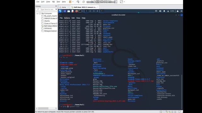Open the terminal launcher dropdown arrow
Viewport: 202px width, 113px height.
(x=83, y=11)
